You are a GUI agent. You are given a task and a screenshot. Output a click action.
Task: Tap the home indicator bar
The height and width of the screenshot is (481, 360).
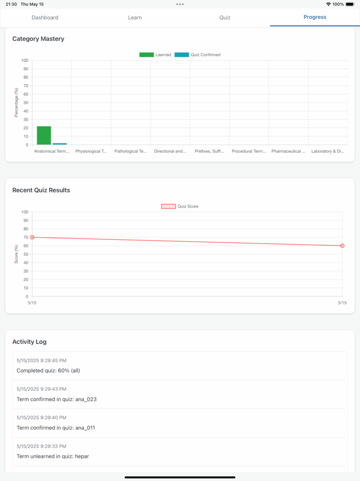click(x=180, y=477)
